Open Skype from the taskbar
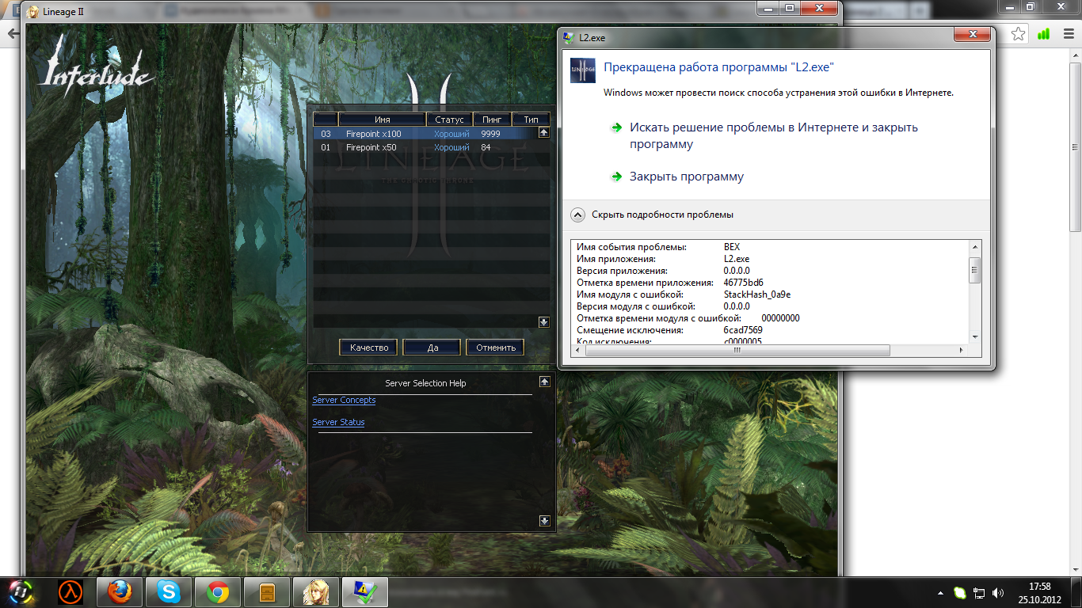The width and height of the screenshot is (1082, 608). pos(169,591)
